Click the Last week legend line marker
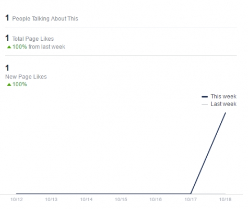The width and height of the screenshot is (248, 209). pyautogui.click(x=205, y=104)
